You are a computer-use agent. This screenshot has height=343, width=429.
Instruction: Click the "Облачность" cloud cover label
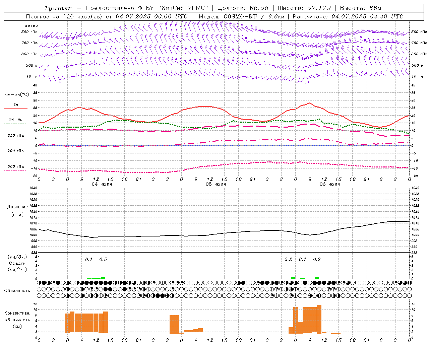pos(17,291)
